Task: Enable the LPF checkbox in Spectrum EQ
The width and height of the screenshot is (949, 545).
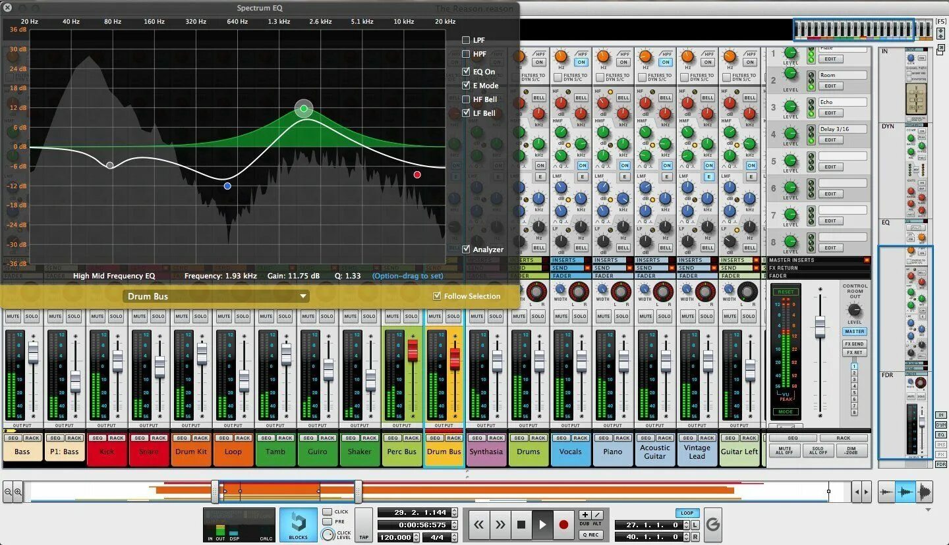Action: tap(466, 40)
